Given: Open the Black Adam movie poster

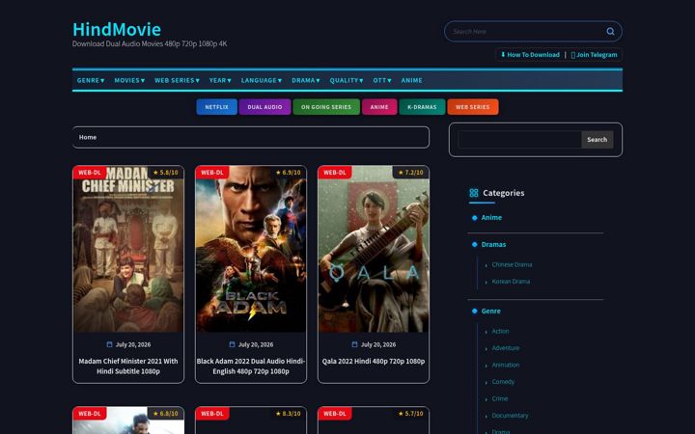Looking at the screenshot, I should coord(251,249).
